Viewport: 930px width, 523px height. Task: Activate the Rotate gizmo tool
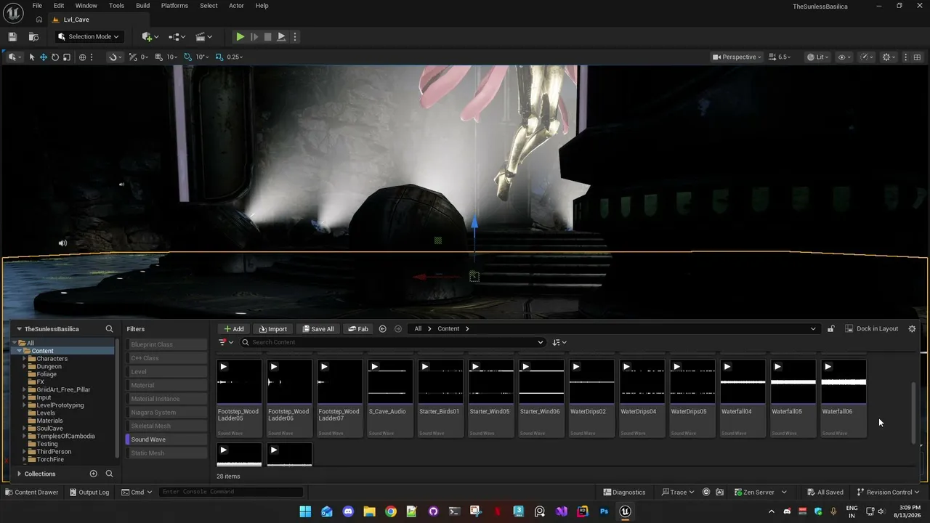tap(55, 57)
